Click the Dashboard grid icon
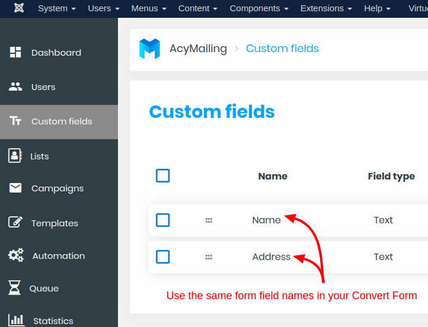The height and width of the screenshot is (327, 428). 15,52
